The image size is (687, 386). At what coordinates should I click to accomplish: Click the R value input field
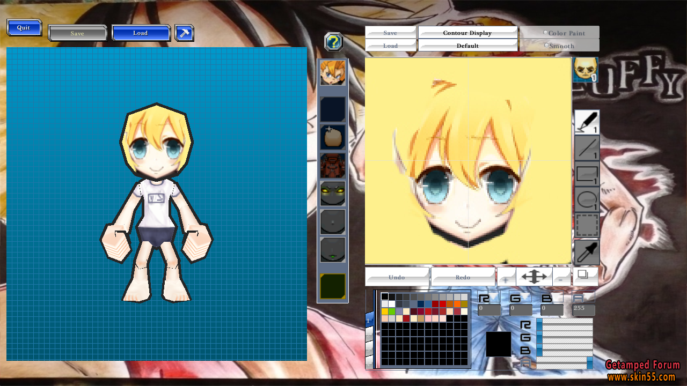[489, 309]
